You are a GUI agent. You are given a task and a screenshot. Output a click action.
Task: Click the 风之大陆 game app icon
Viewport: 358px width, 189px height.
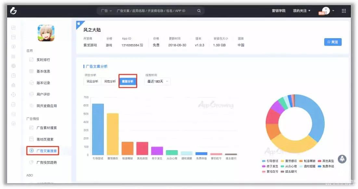coord(46,33)
